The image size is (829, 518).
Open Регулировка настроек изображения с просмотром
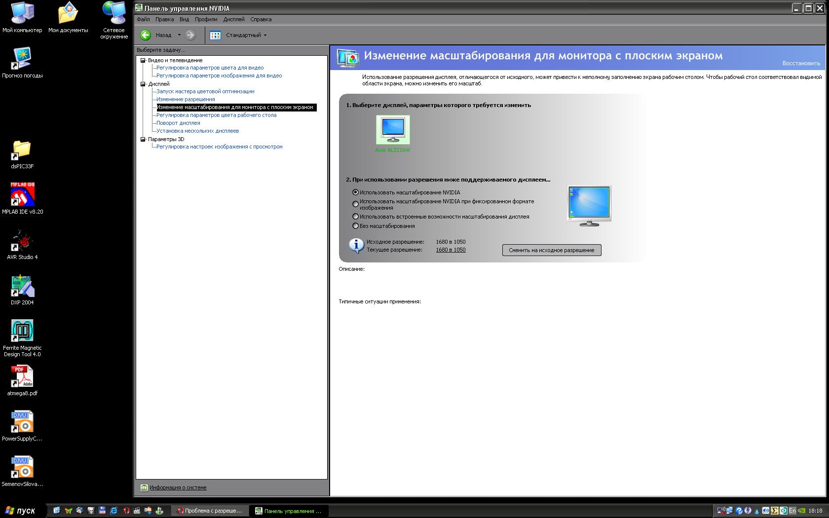pos(219,147)
